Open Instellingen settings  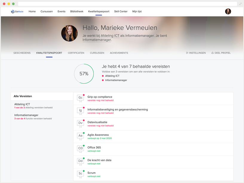click(x=196, y=53)
